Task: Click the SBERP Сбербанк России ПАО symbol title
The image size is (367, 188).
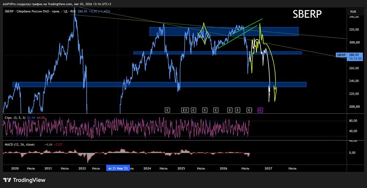Action: 33,11
